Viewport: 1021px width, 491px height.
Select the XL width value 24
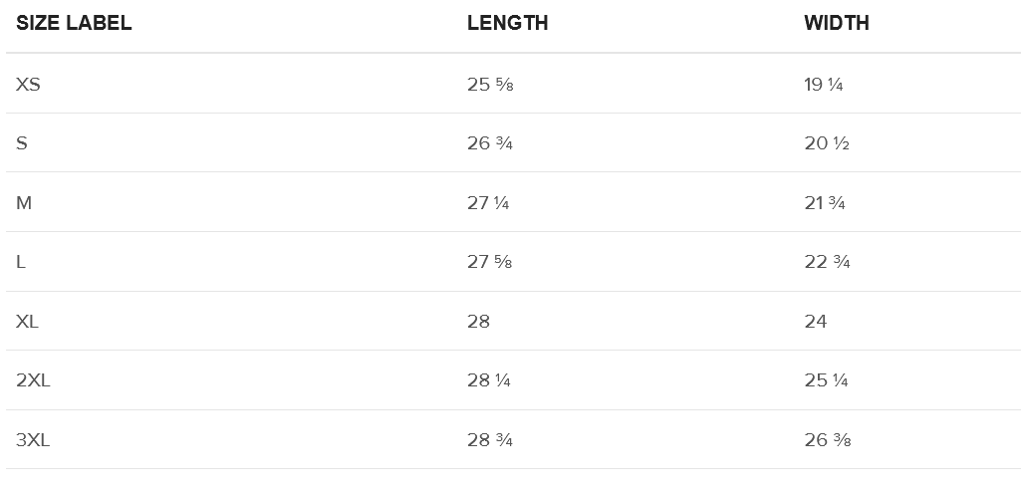(816, 322)
